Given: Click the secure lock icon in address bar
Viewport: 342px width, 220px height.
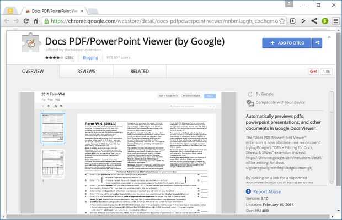Looking at the screenshot, I should (x=46, y=21).
